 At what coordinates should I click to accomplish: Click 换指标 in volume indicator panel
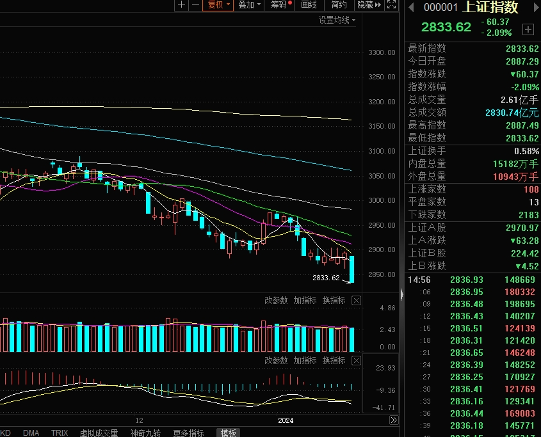pos(334,301)
